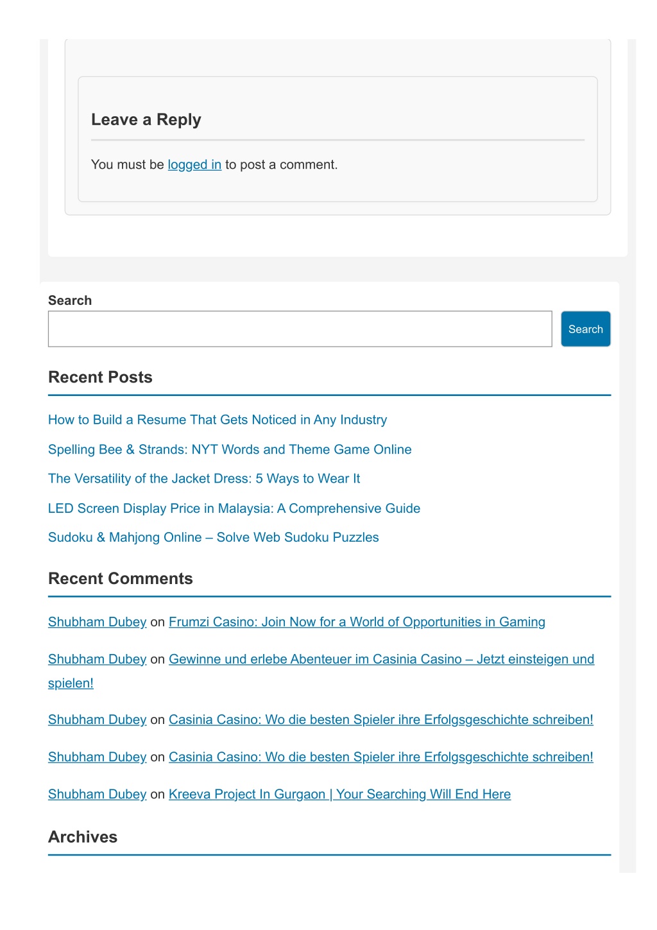Open the 'logged in' link
This screenshot has width=657, height=930.
point(194,165)
